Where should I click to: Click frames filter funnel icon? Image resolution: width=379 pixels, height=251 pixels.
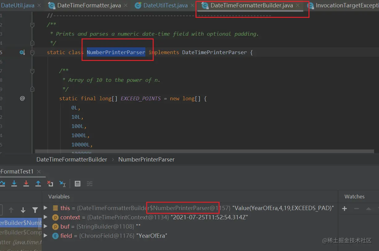(x=35, y=210)
